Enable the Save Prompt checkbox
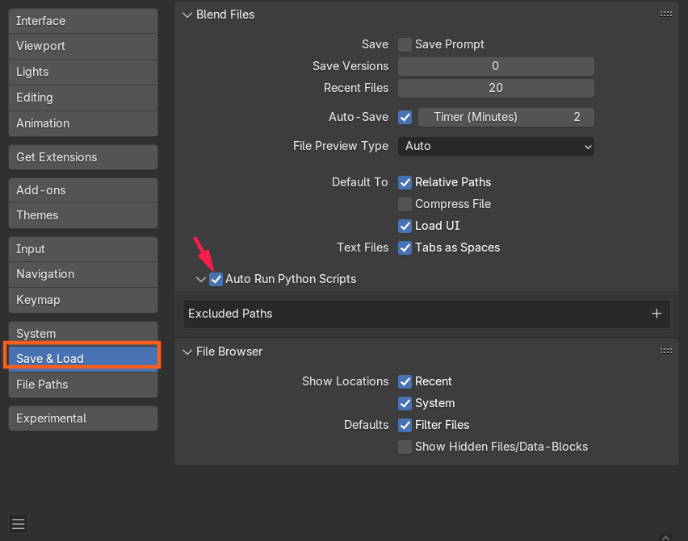Image resolution: width=688 pixels, height=541 pixels. point(405,44)
